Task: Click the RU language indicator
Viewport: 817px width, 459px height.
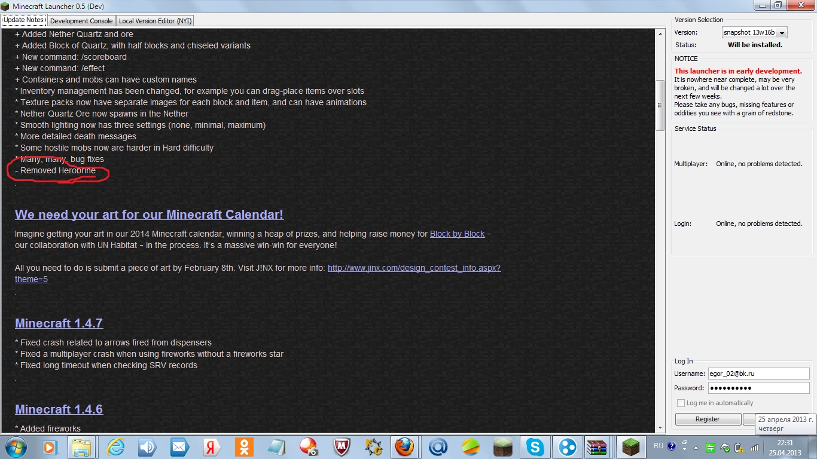Action: coord(659,446)
